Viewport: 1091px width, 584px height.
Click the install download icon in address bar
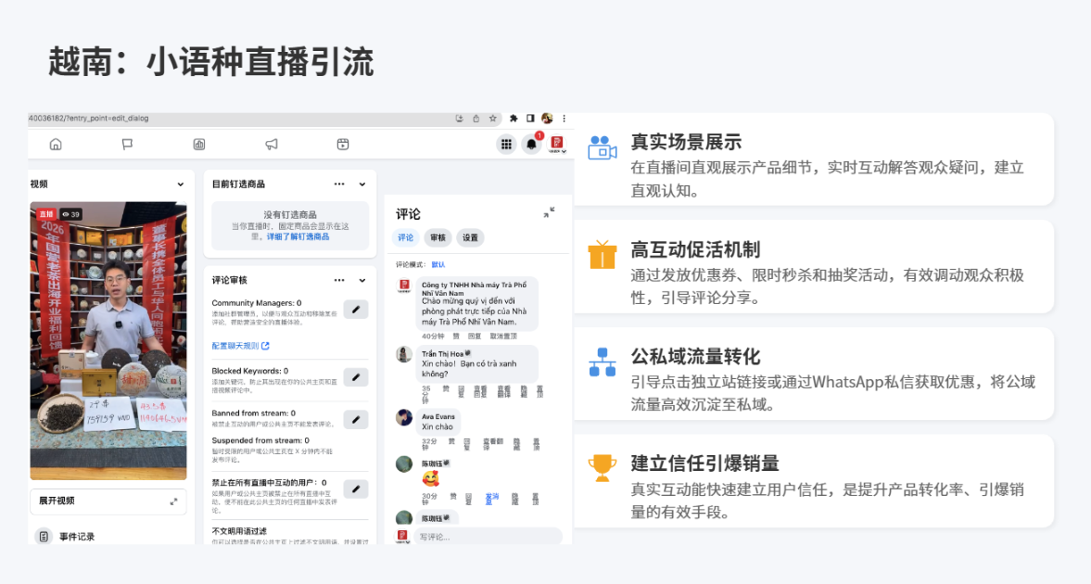click(x=459, y=119)
